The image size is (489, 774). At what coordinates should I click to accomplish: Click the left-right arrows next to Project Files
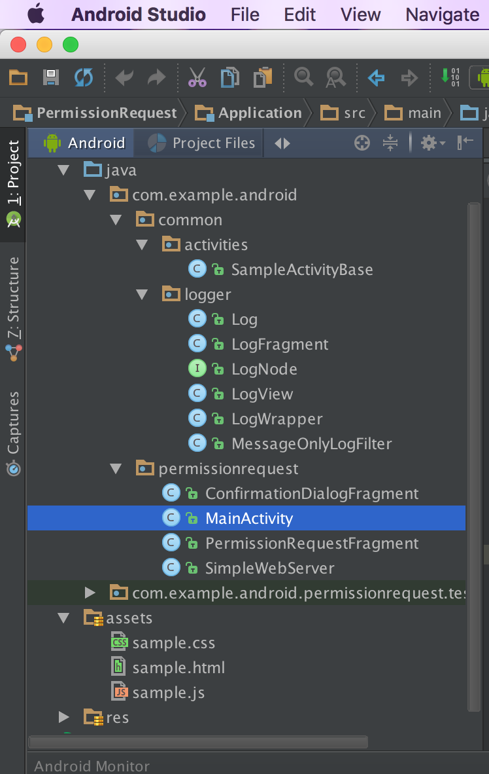(282, 143)
